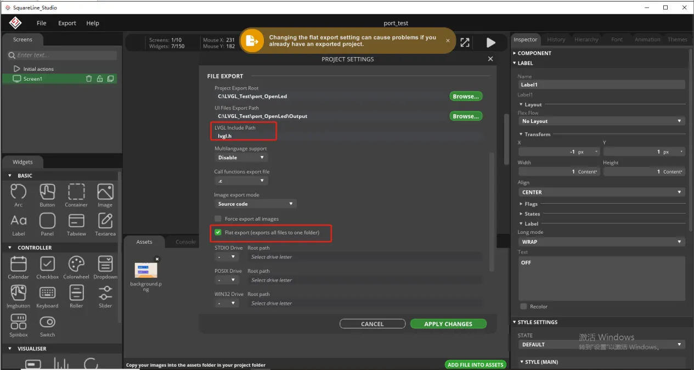Open the Image export mode dropdown
The height and width of the screenshot is (370, 694).
click(255, 204)
